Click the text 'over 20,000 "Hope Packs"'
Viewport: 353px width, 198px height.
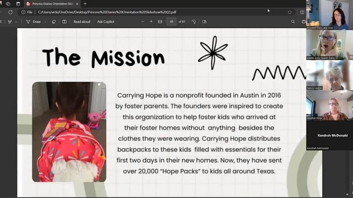(x=162, y=171)
